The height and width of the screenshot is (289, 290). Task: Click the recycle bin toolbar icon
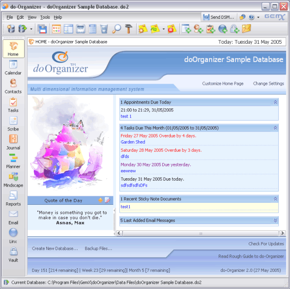104,29
